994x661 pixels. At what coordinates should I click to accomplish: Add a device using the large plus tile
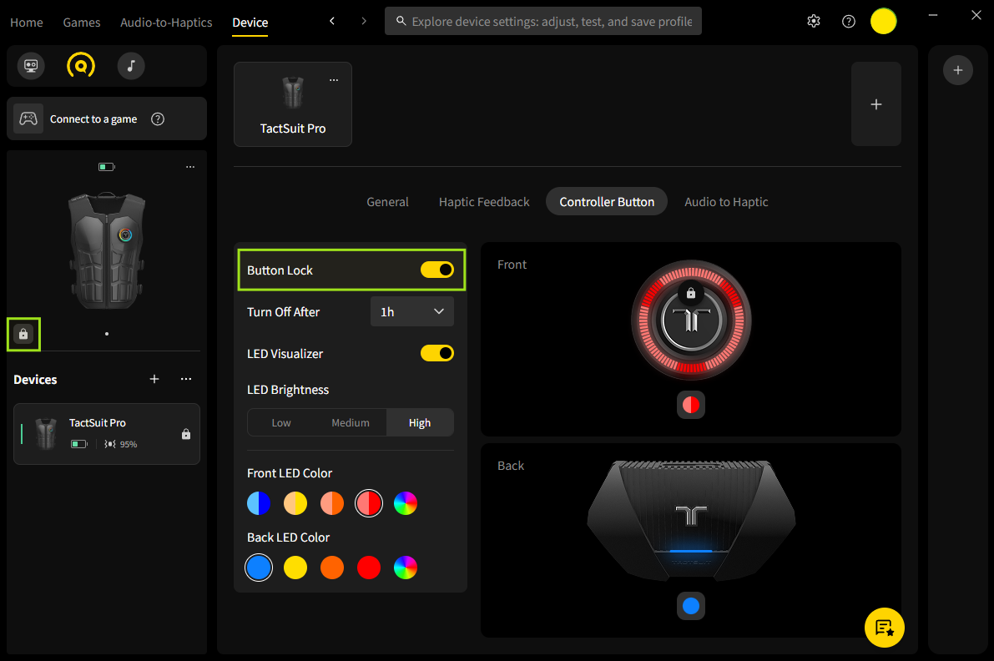point(876,104)
